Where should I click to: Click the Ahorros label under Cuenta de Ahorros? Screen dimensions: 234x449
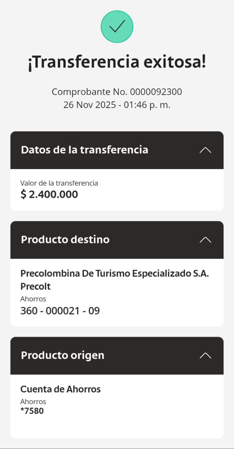[x=33, y=402]
